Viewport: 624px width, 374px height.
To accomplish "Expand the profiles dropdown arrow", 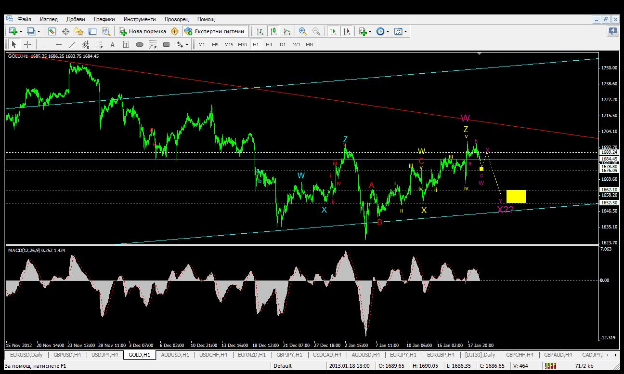I will pos(39,31).
